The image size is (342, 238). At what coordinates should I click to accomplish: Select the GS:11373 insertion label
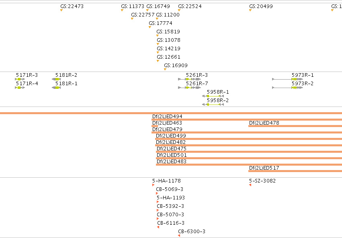click(x=133, y=6)
